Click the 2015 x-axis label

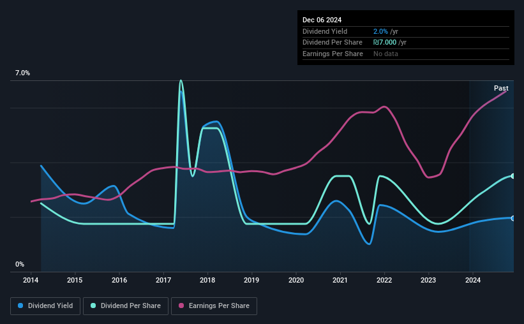coord(75,280)
